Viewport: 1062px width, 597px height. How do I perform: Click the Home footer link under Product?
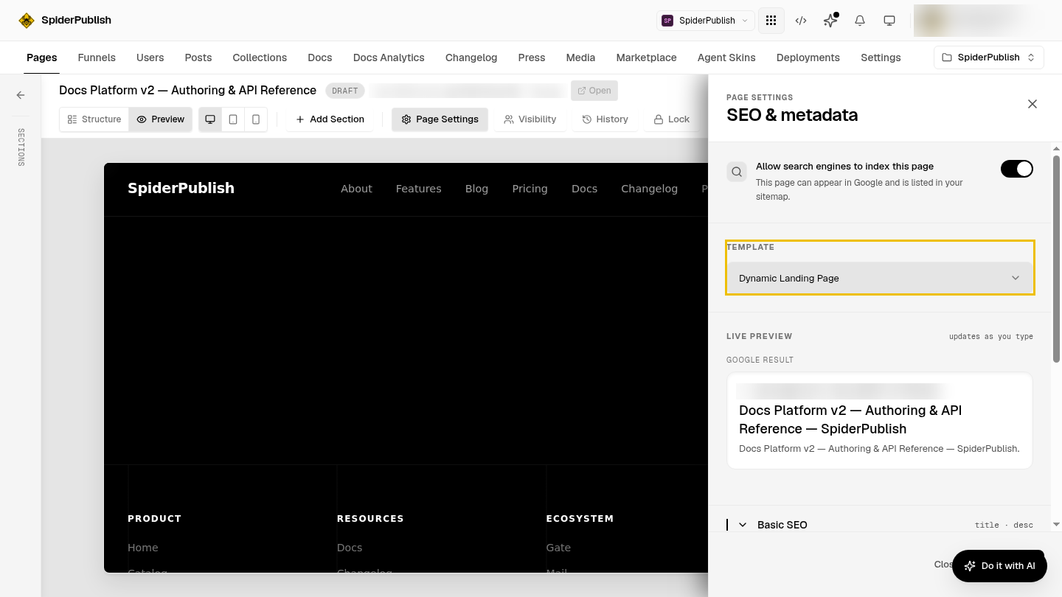pyautogui.click(x=142, y=548)
